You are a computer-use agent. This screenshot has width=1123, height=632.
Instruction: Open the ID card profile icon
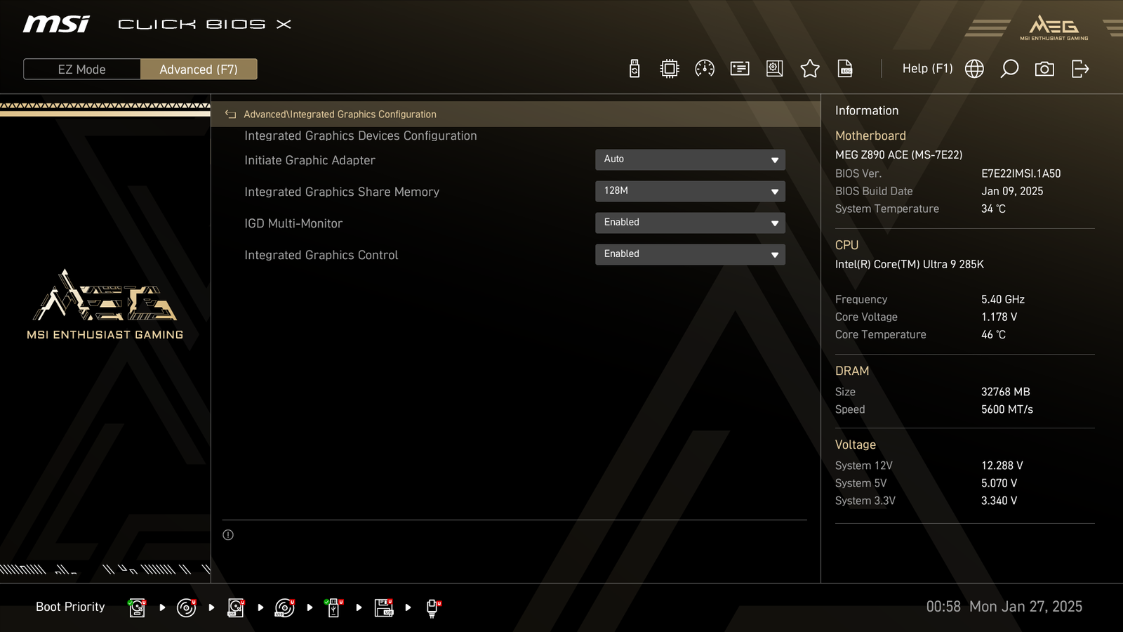[x=740, y=69]
